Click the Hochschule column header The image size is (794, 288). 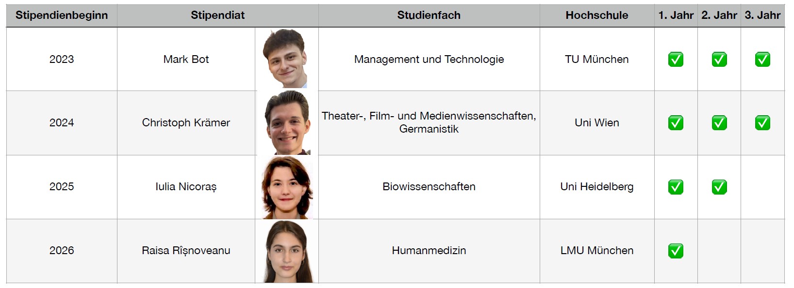(x=597, y=15)
